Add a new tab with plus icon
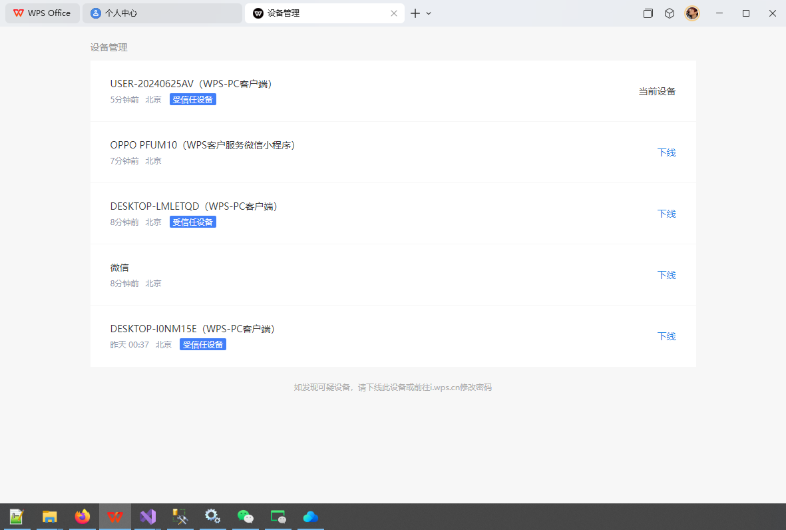Viewport: 786px width, 530px height. (x=415, y=13)
